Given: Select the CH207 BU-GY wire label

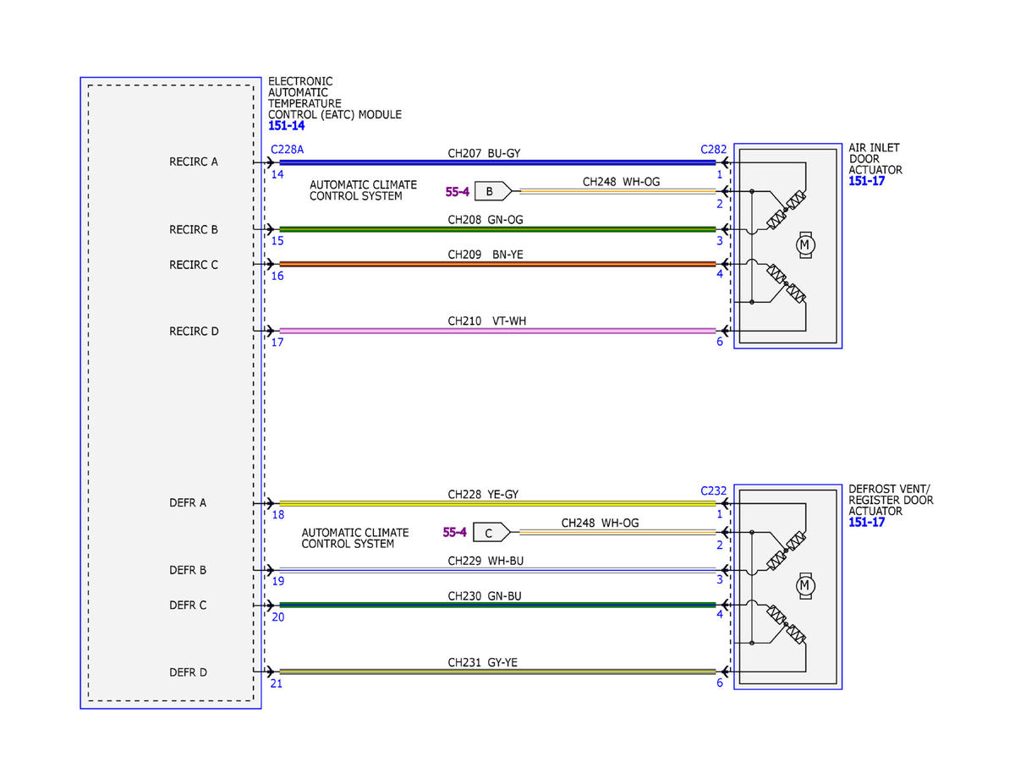Looking at the screenshot, I should click(484, 154).
